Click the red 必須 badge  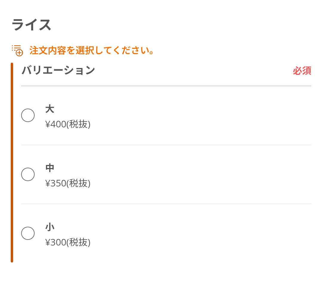302,71
